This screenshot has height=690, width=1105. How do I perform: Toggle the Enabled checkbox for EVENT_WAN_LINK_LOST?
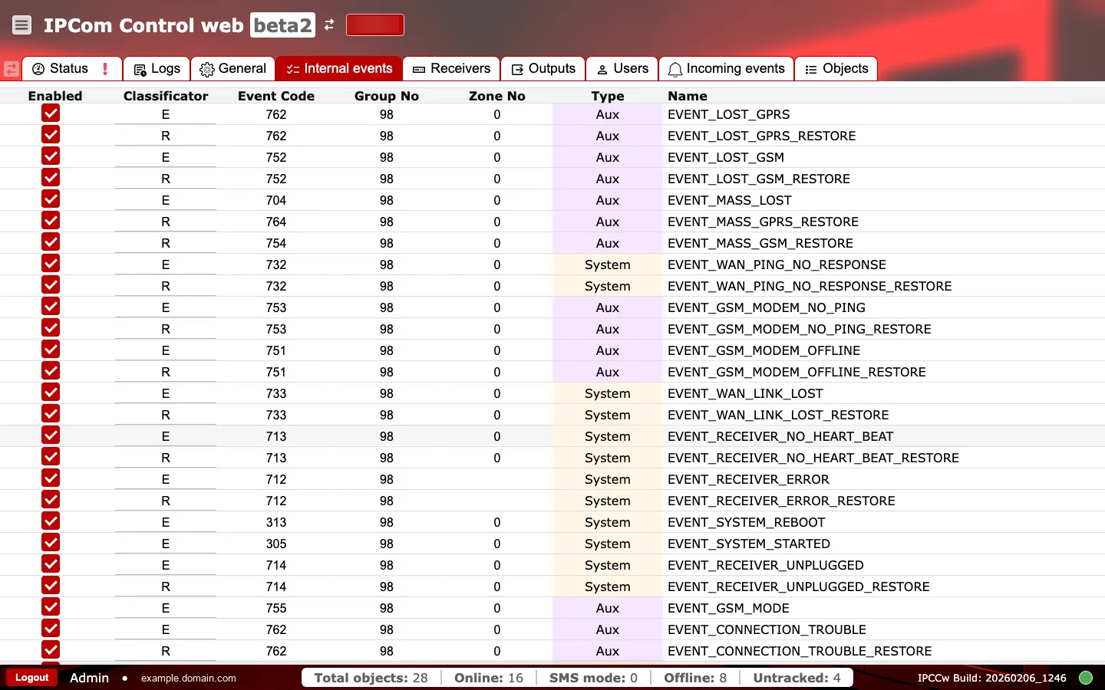[x=51, y=393]
